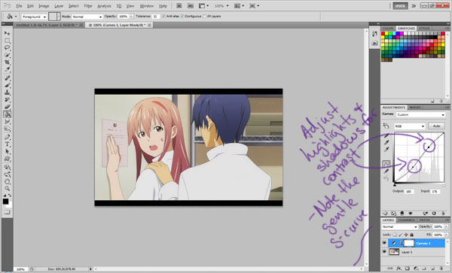
Task: Click the Auto button in Curves
Action: coord(436,126)
